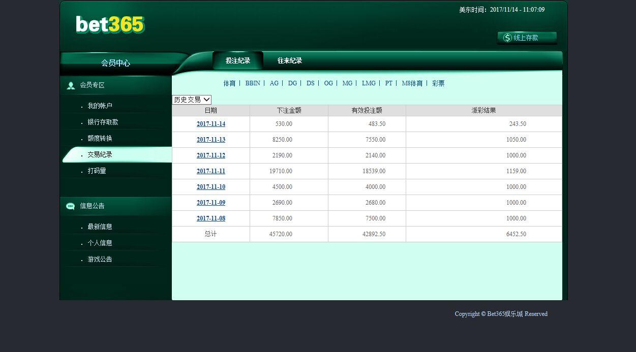Open the 2017-11-14 date link

tap(211, 124)
